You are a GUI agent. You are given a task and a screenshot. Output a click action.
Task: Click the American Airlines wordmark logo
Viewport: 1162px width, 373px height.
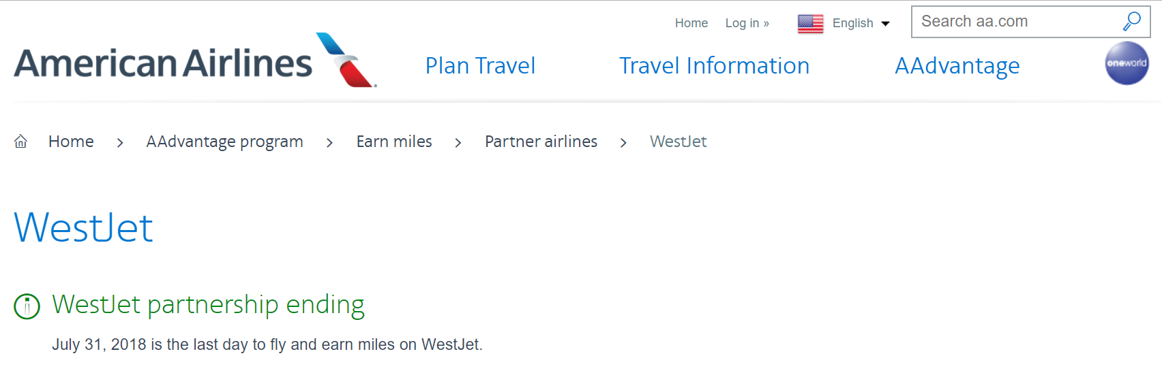(x=163, y=63)
